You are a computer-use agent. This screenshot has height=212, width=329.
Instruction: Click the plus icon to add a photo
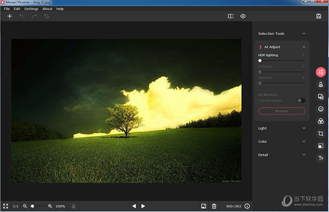[10, 16]
